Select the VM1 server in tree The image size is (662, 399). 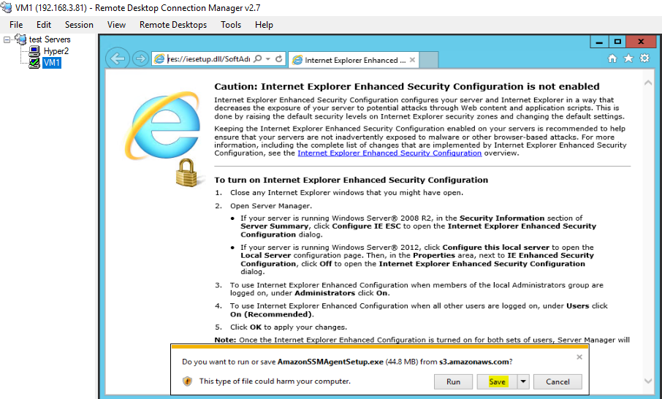[52, 63]
